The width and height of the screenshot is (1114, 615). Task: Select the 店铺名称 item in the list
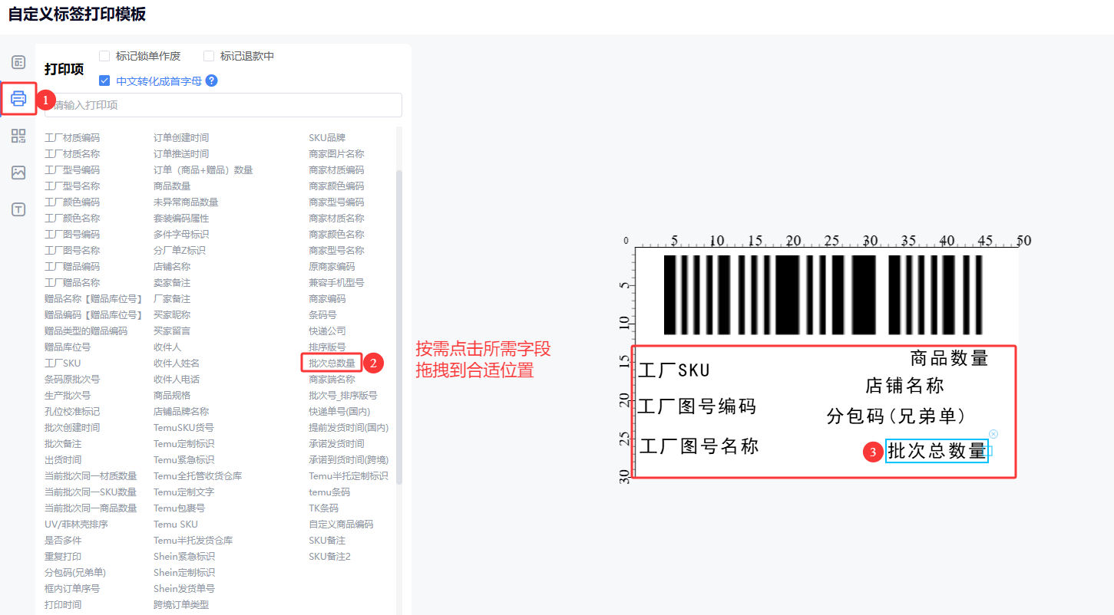(172, 267)
